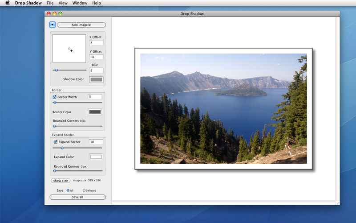
Task: Click the blue dropdown arrow beside Add image(s)
Action: (x=53, y=25)
